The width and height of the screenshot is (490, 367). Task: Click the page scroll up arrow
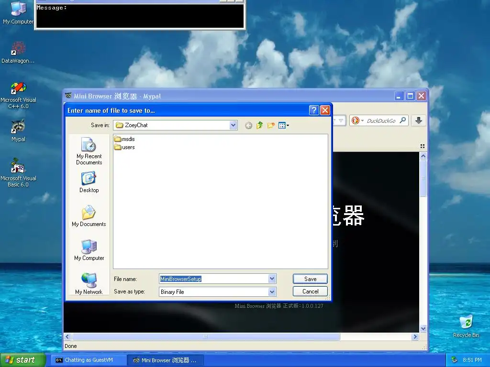(x=423, y=156)
